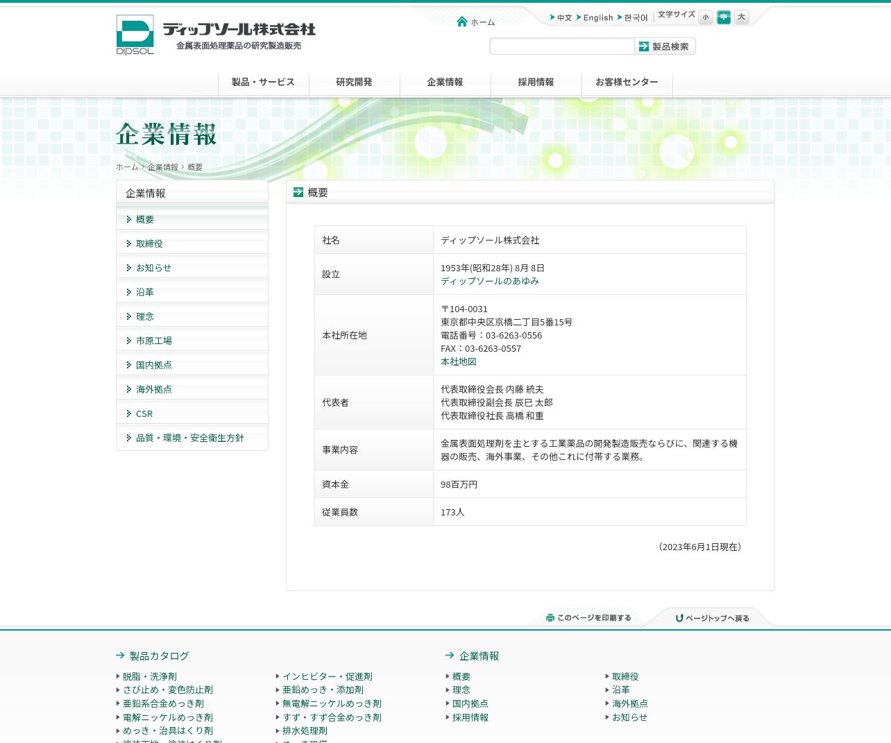Open footer link 理念
The image size is (891, 743).
click(x=461, y=690)
